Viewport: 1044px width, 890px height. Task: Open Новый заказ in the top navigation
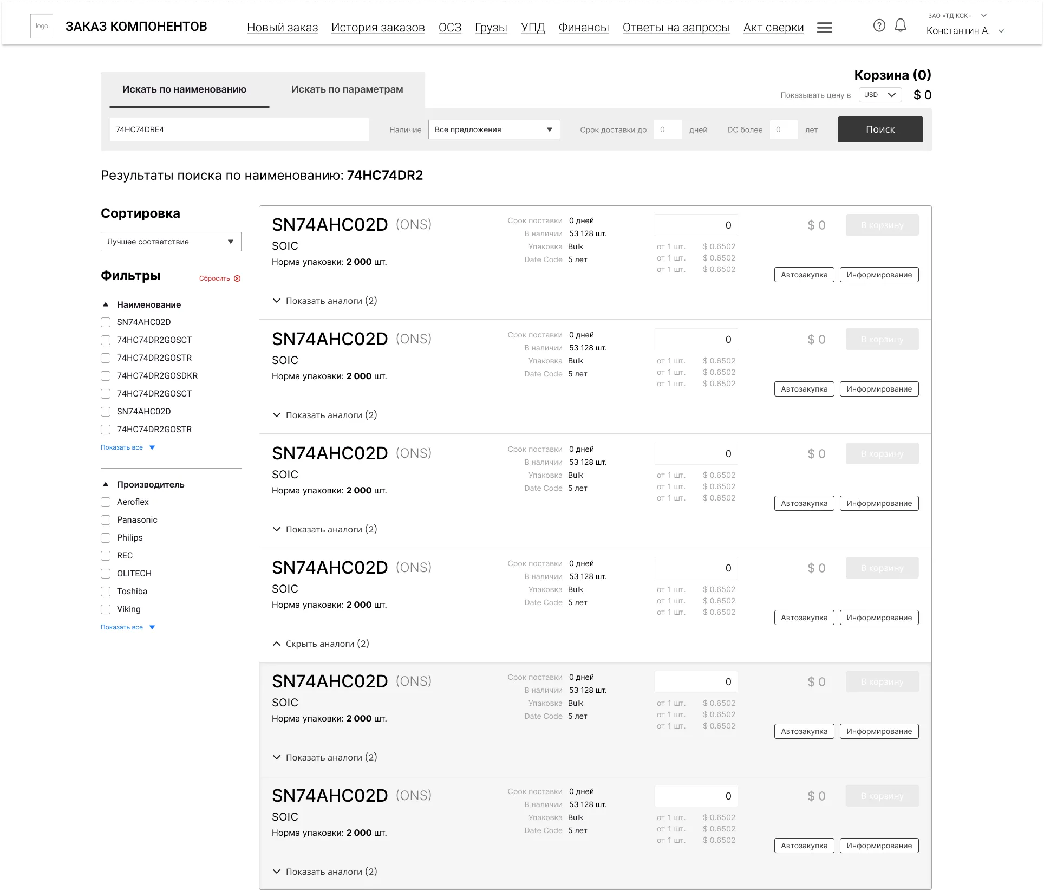point(283,28)
